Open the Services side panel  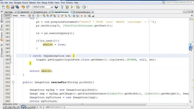[x=2, y=18]
